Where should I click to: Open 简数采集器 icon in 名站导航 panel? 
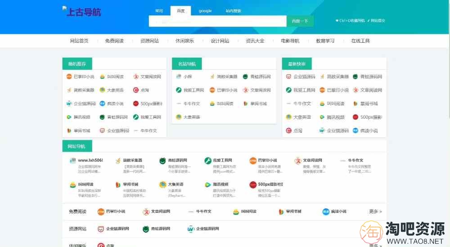[212, 76]
